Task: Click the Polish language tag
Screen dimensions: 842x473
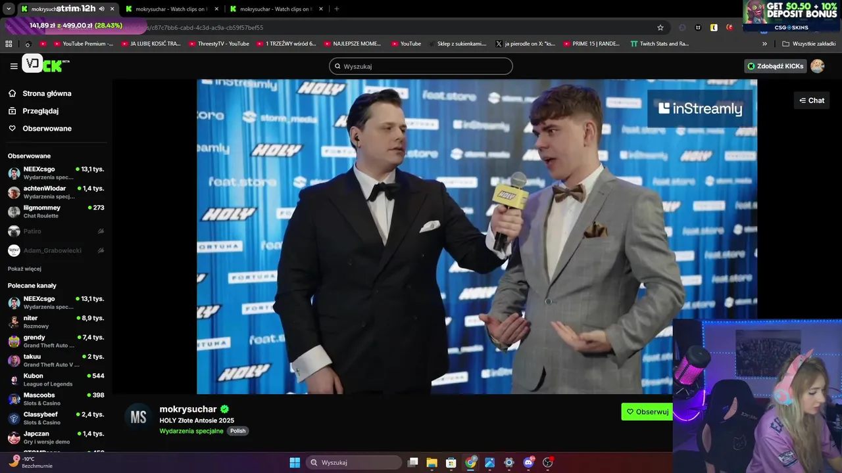Action: tap(237, 431)
